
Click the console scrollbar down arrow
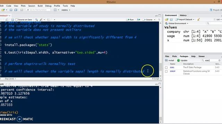pos(160,122)
